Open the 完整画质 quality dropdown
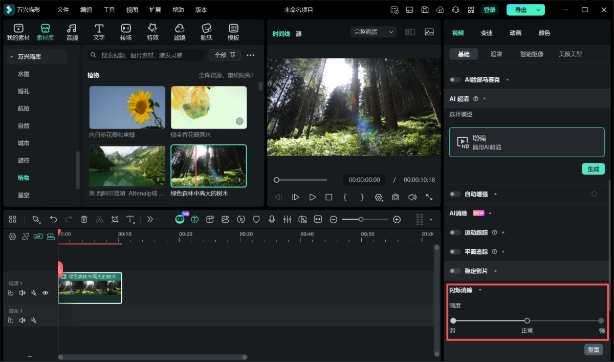The width and height of the screenshot is (614, 362). coord(374,32)
